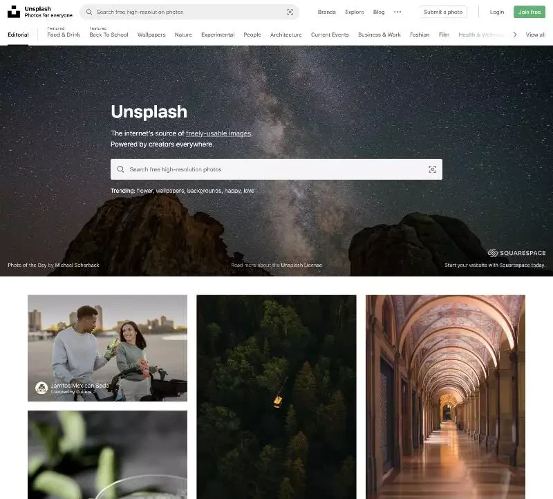Click the large Unsplash hero heading
This screenshot has width=553, height=499.
point(149,112)
